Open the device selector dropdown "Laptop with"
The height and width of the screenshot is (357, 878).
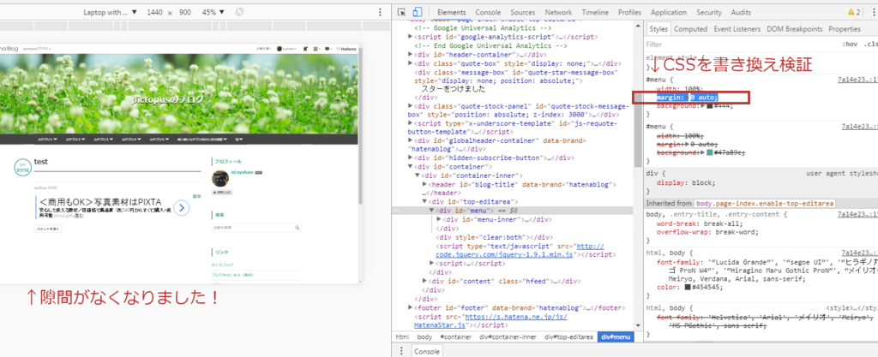[111, 12]
